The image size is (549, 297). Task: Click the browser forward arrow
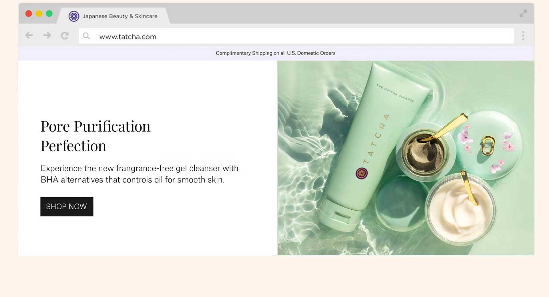pyautogui.click(x=47, y=35)
